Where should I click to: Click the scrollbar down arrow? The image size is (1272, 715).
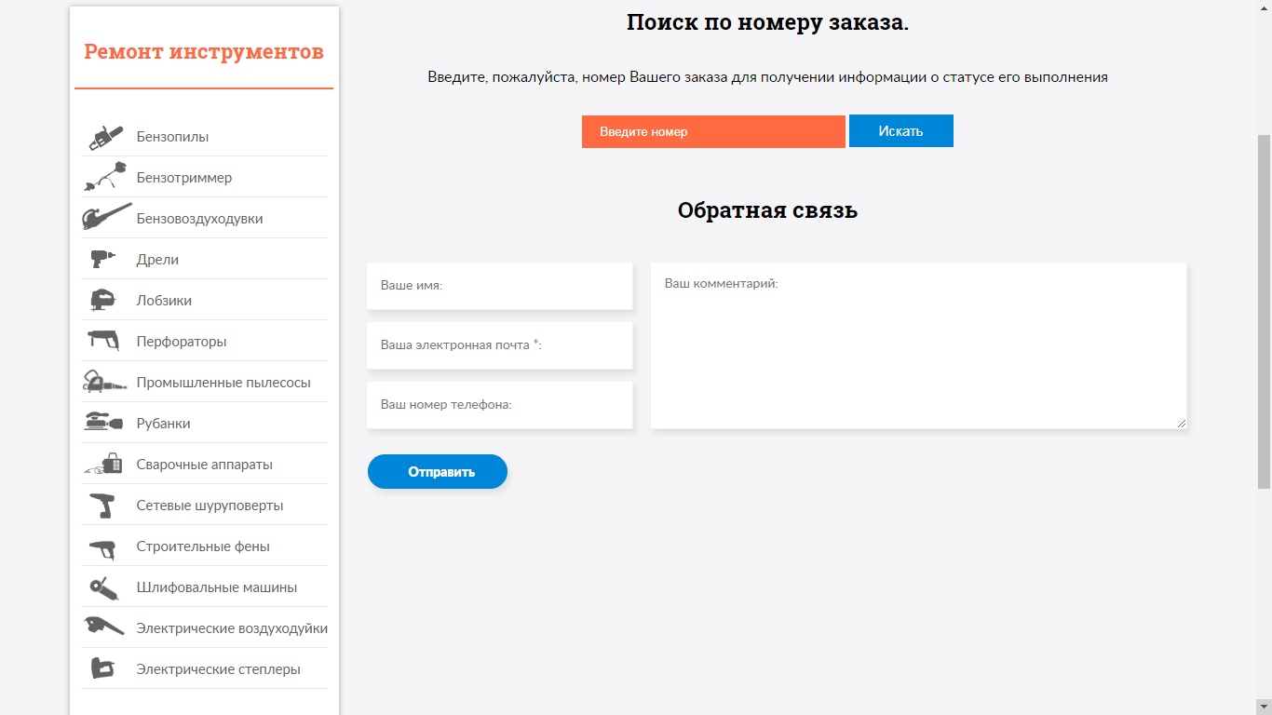[1264, 706]
